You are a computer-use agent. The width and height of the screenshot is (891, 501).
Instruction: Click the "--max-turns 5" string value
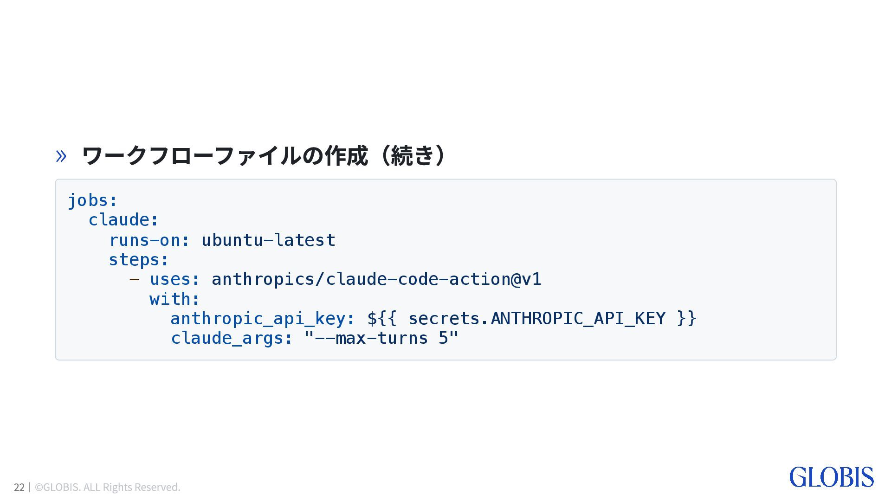click(381, 338)
